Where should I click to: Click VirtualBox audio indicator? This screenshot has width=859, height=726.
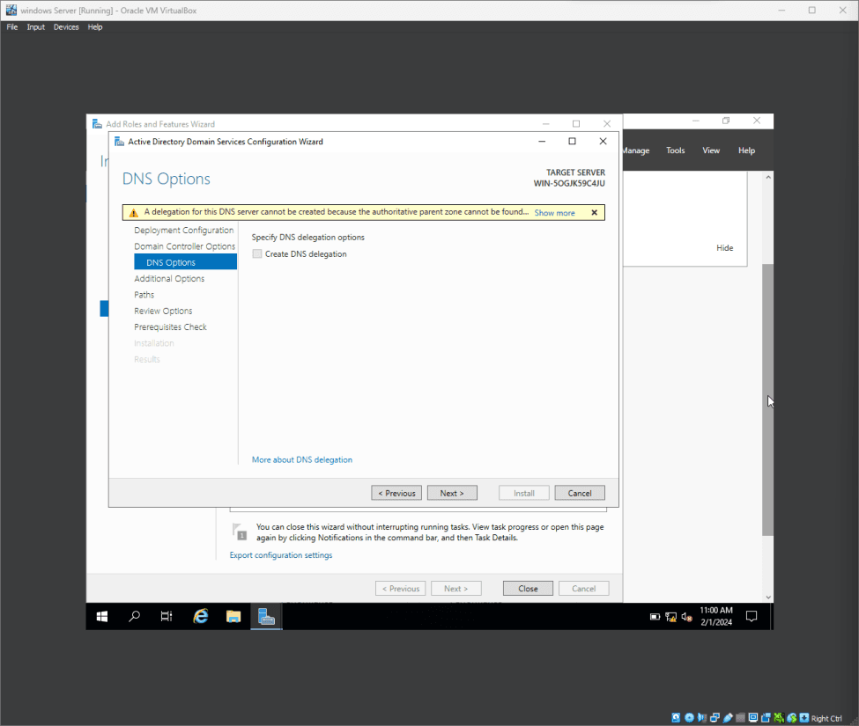point(702,718)
